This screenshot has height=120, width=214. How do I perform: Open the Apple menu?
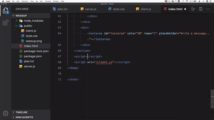pyautogui.click(x=3, y=1)
